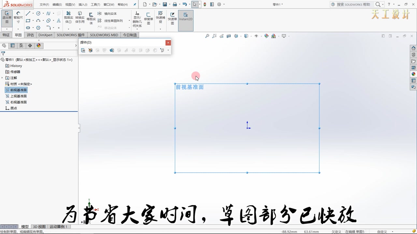Select the Straight Slot sketch tool
417x234 pixels.
click(x=28, y=28)
